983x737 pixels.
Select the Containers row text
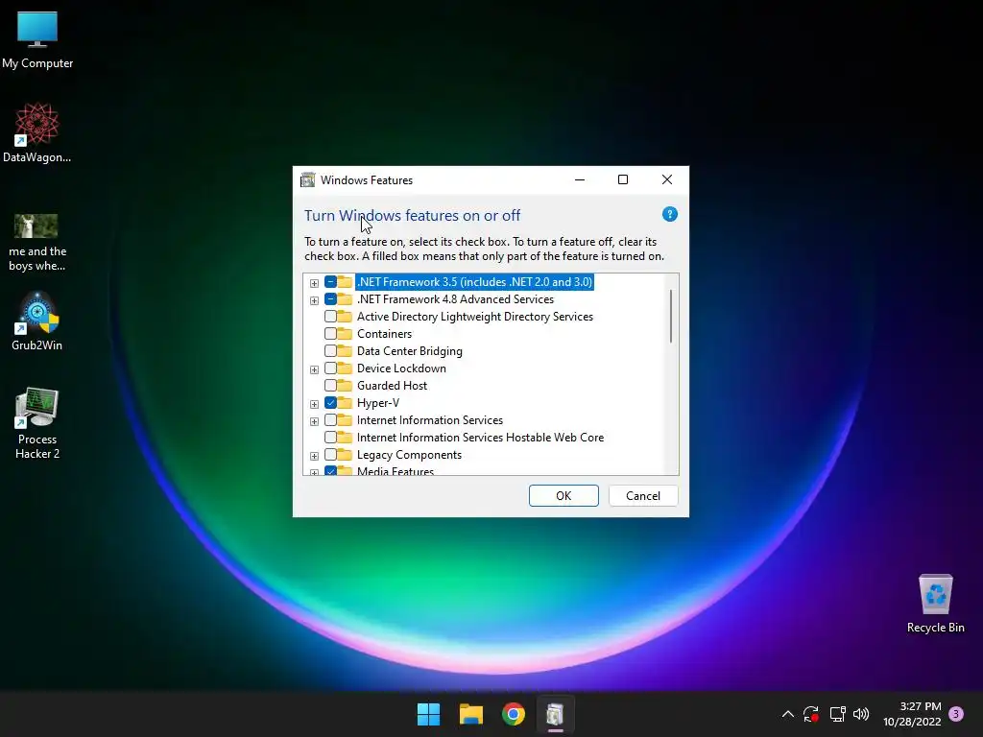pos(384,333)
